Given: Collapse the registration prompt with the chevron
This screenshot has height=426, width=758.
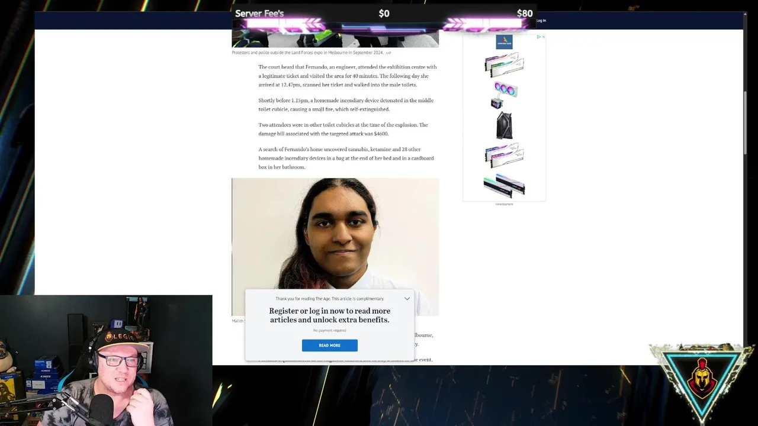Looking at the screenshot, I should click(x=407, y=299).
